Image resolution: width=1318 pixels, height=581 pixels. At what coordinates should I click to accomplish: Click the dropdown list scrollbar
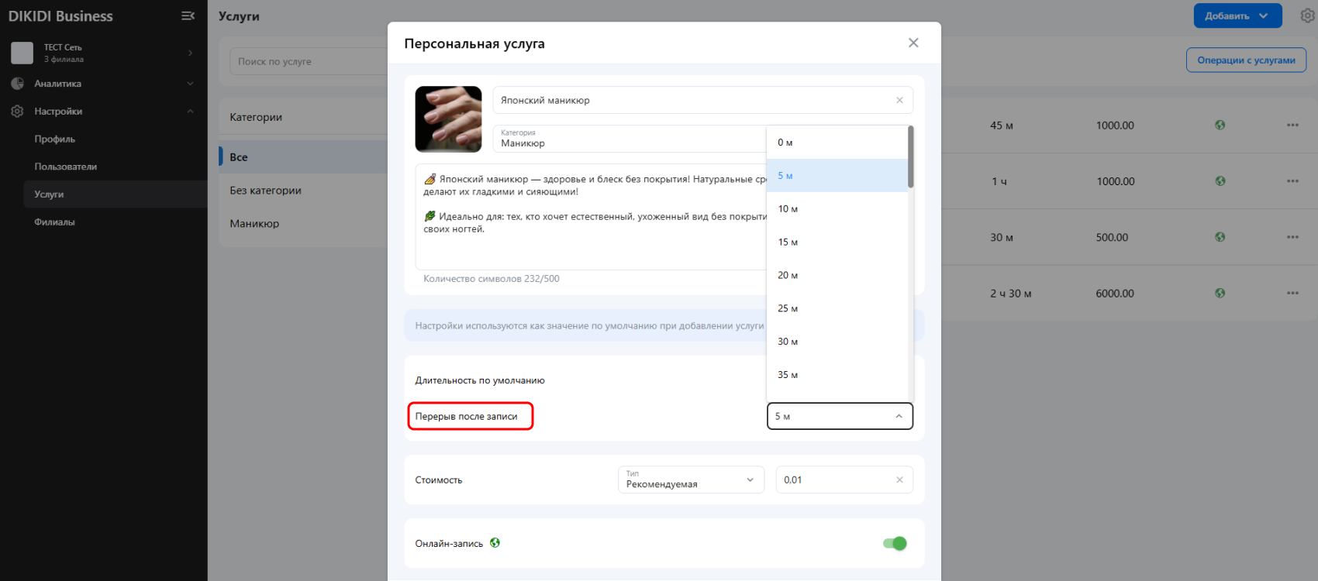click(911, 156)
